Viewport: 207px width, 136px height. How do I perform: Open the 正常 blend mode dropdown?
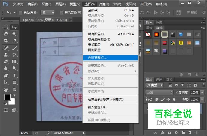(159, 92)
